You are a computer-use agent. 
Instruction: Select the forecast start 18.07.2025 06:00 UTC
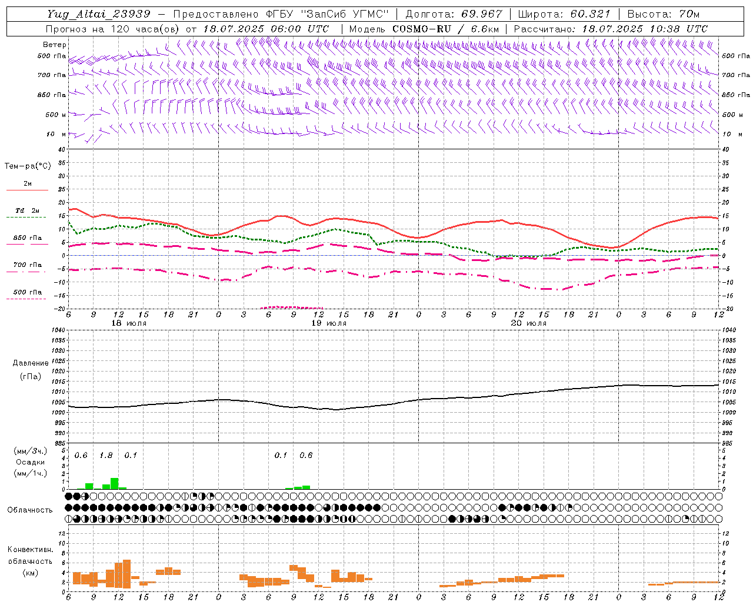(266, 29)
